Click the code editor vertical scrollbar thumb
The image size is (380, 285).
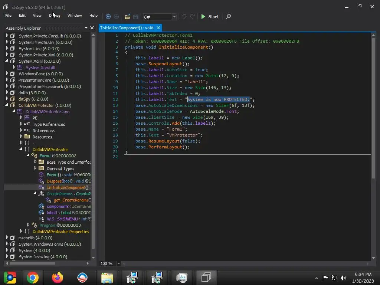(x=373, y=108)
